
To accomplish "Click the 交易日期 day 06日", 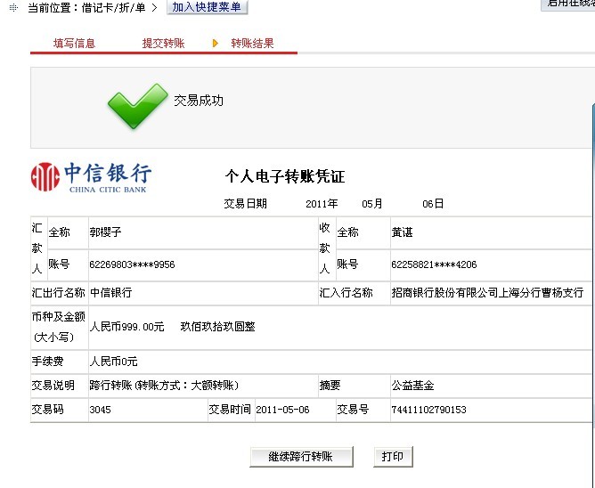I will tap(433, 204).
